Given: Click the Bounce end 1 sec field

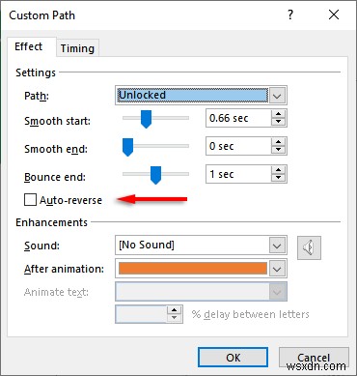Looking at the screenshot, I should (238, 174).
